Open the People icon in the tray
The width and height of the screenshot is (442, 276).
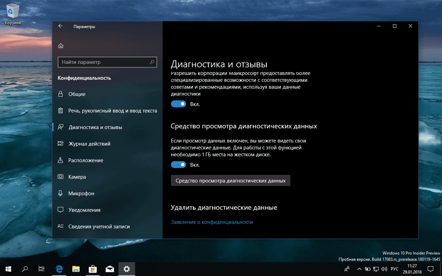[347, 269]
